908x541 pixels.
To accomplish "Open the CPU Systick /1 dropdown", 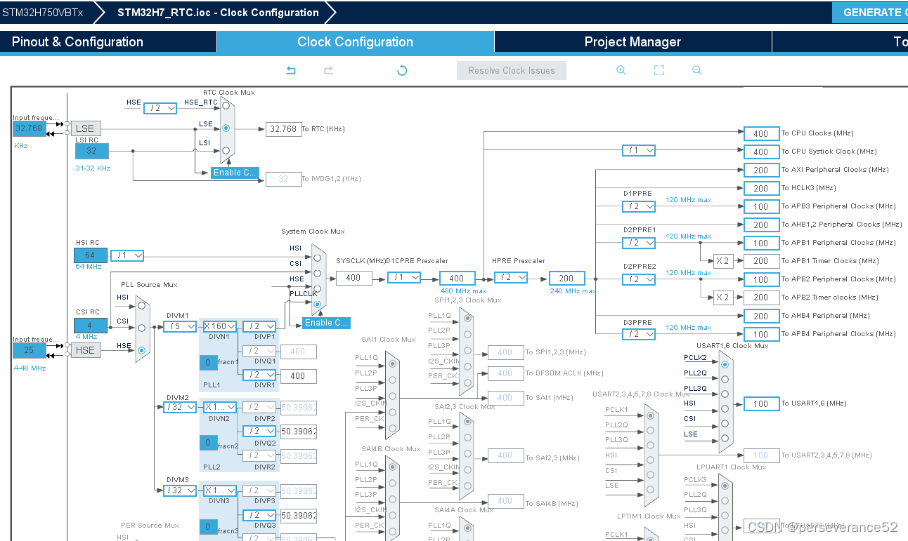I will tap(639, 150).
